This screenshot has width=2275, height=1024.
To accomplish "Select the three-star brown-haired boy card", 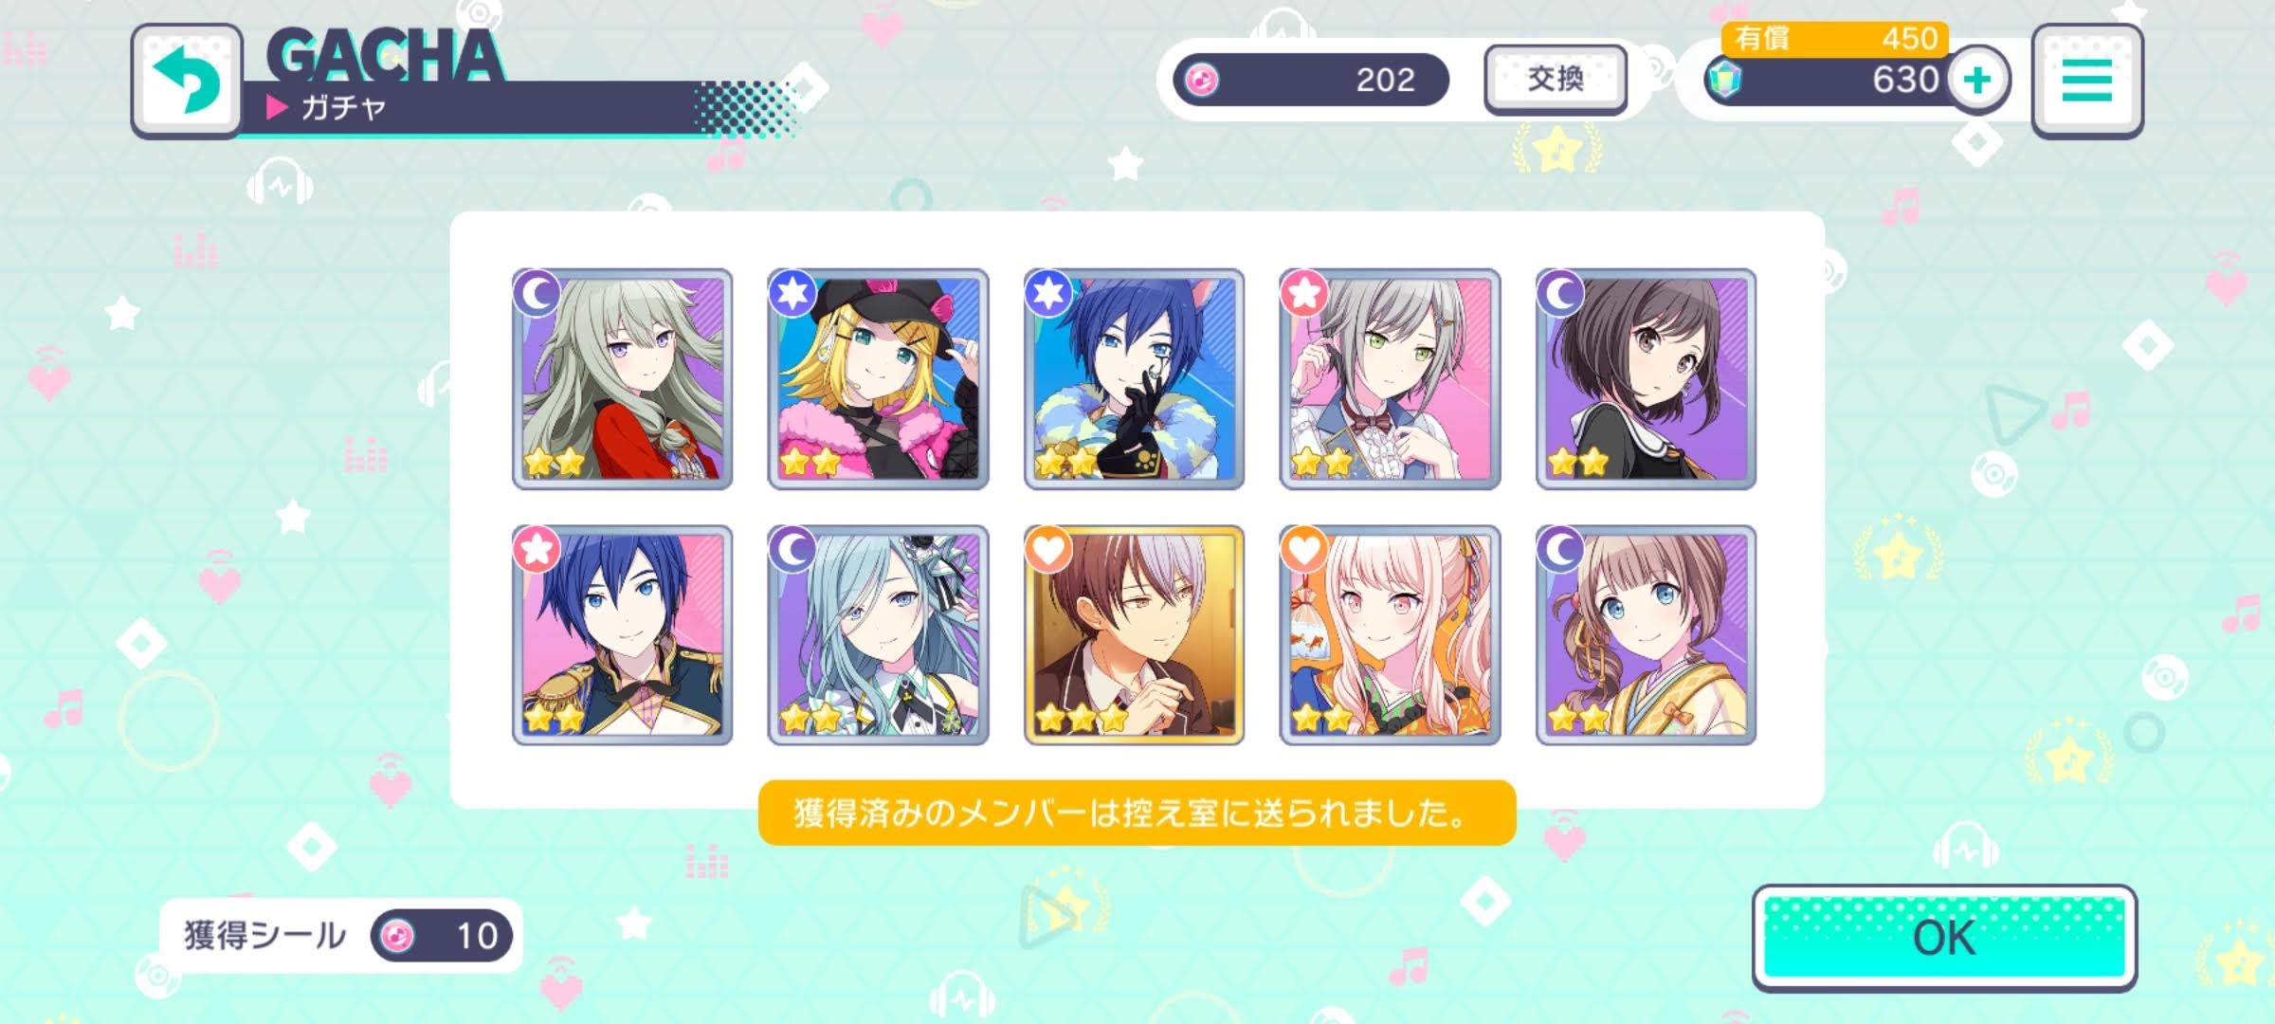I will click(1134, 635).
